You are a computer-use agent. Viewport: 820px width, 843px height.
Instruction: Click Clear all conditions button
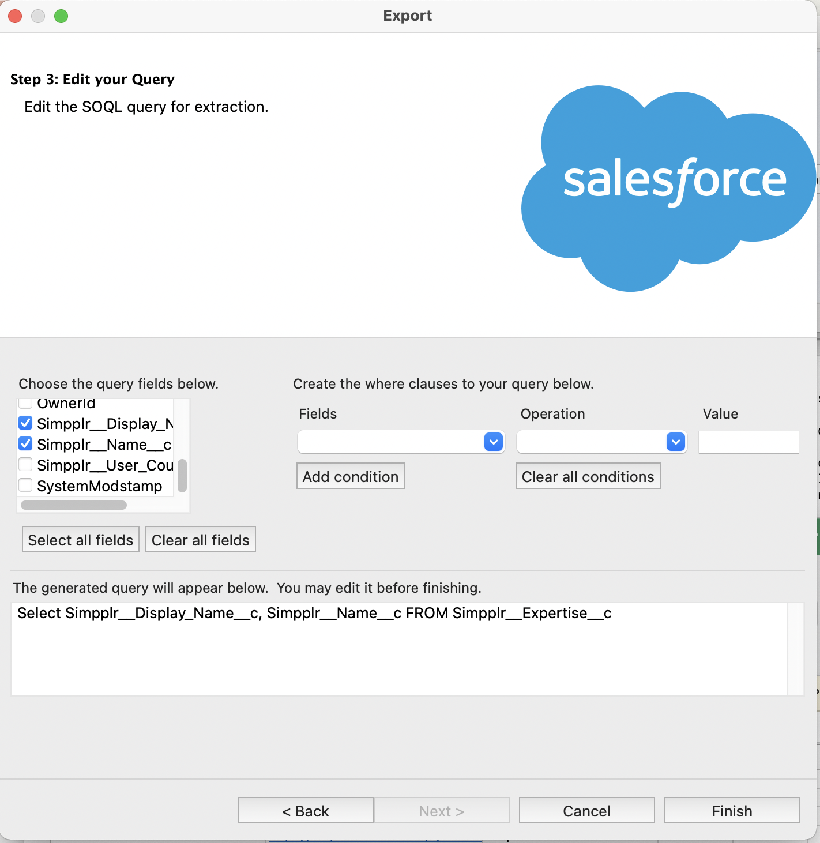[x=588, y=476]
